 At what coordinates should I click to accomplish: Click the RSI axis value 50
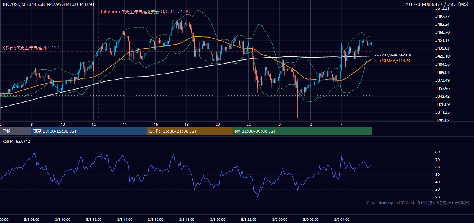tap(437, 174)
